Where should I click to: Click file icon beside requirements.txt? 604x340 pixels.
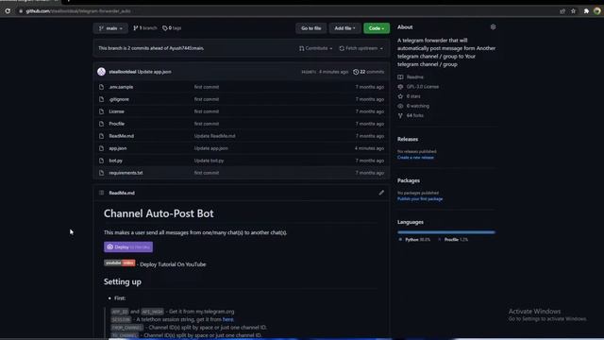[x=101, y=173]
